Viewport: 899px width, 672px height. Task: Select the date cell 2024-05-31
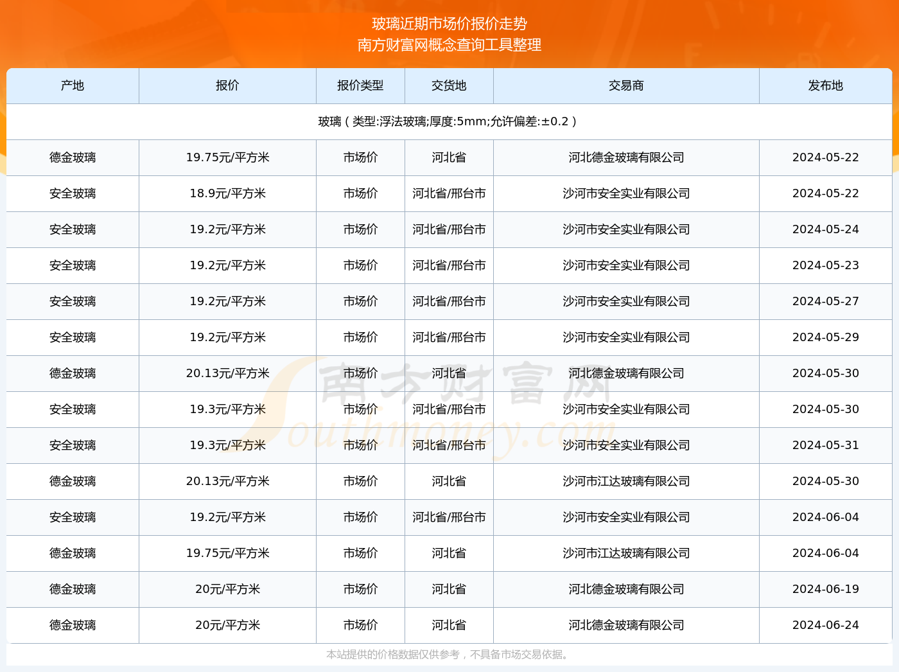click(825, 445)
